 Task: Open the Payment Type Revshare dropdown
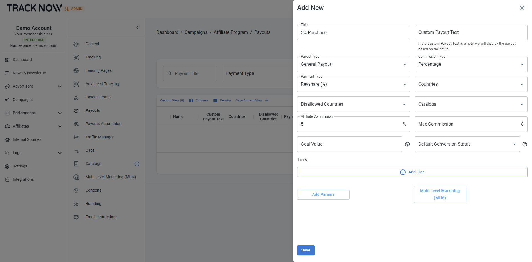click(353, 84)
